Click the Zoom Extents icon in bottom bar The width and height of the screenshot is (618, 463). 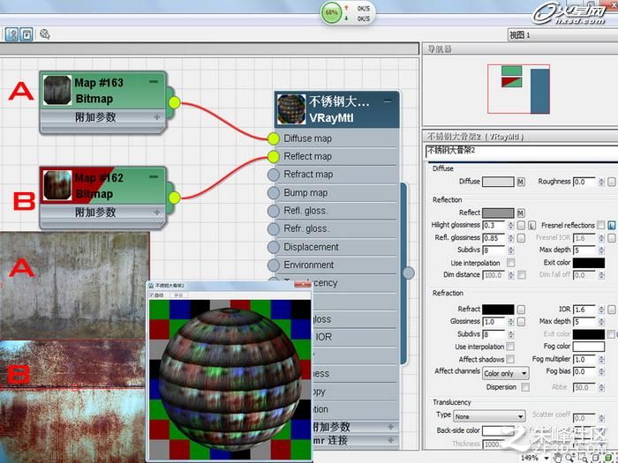click(x=596, y=458)
